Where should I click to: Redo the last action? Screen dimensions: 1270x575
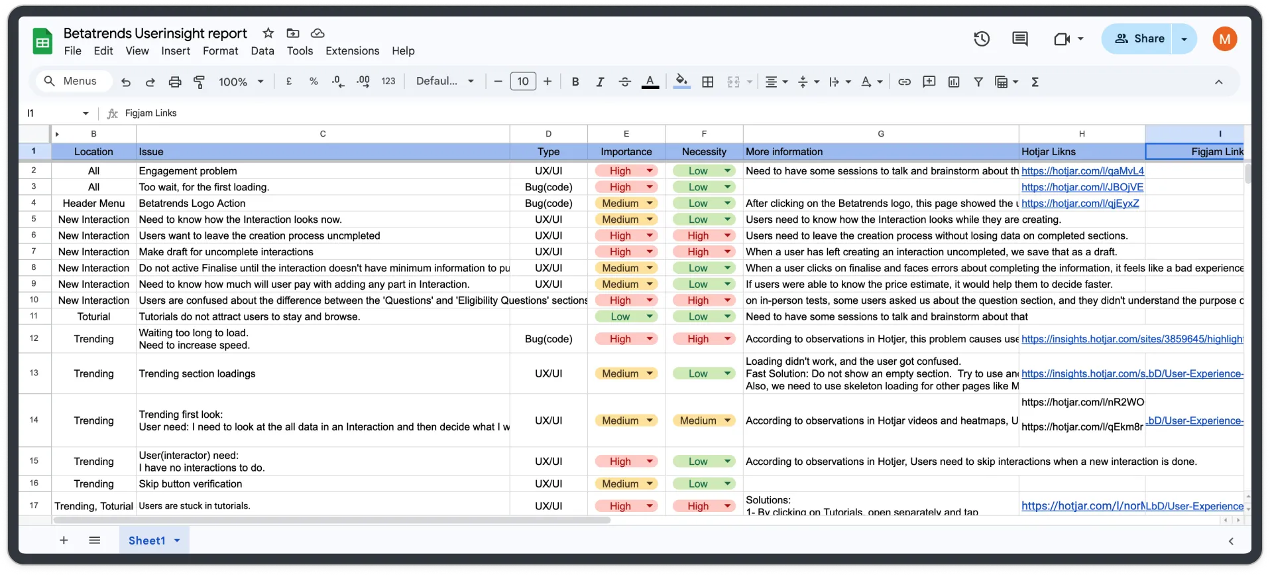coord(150,82)
